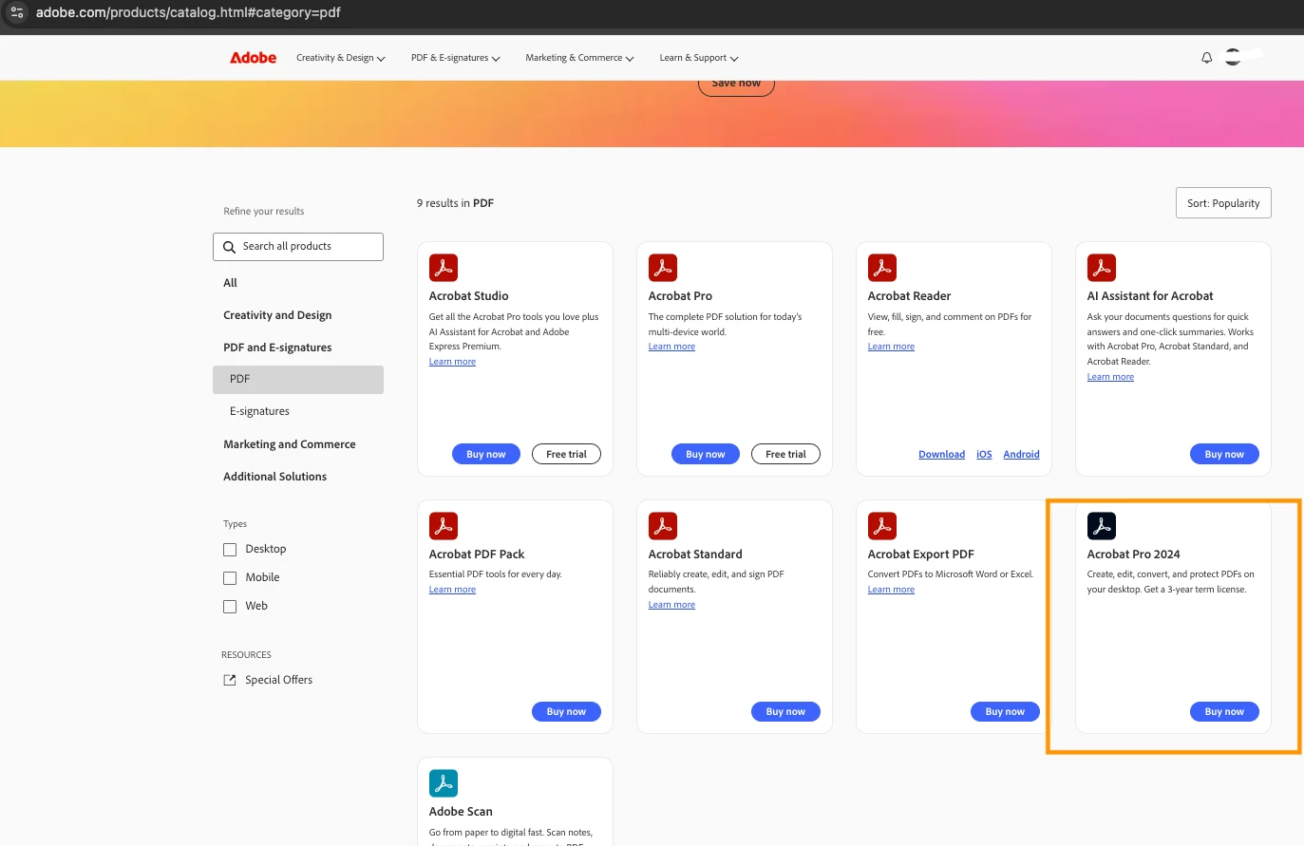The height and width of the screenshot is (846, 1304).
Task: Click the Acrobat Pro product icon
Action: click(x=663, y=268)
